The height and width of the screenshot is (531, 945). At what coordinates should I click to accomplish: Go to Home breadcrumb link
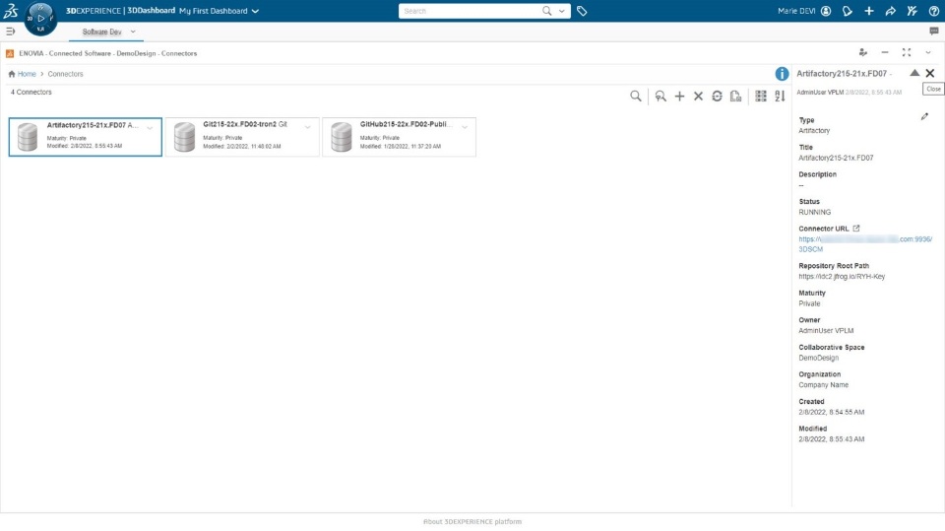click(x=27, y=74)
